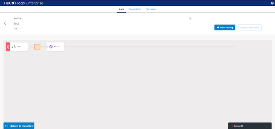Viewport: 275px width, 129px height.
Task: Select the error trigger tile icon
Action: (x=14, y=47)
